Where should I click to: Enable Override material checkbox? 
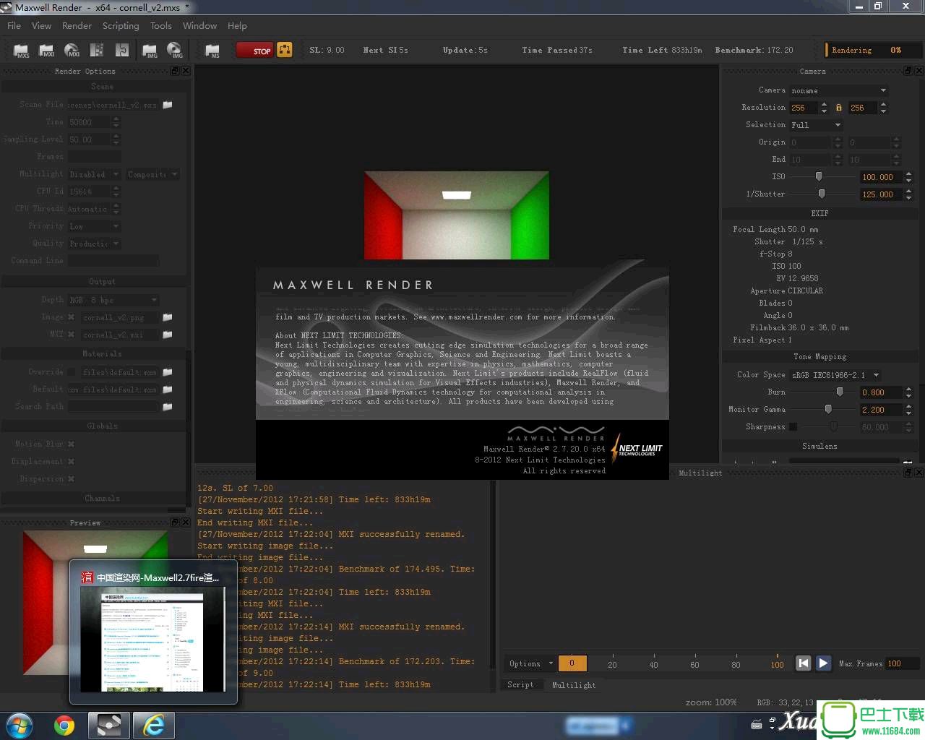[x=72, y=372]
